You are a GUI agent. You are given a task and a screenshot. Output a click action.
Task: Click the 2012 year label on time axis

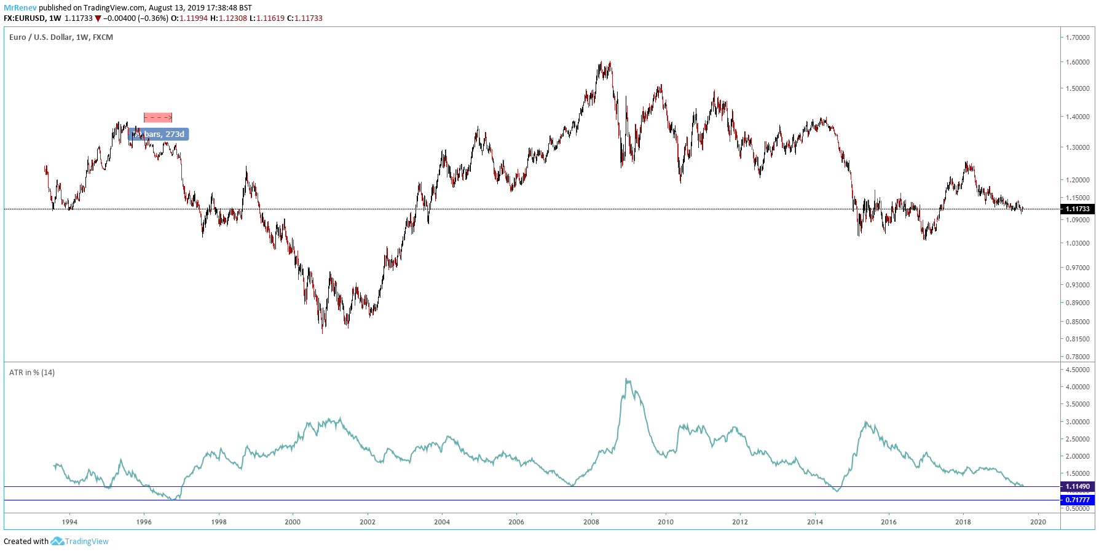click(x=740, y=522)
